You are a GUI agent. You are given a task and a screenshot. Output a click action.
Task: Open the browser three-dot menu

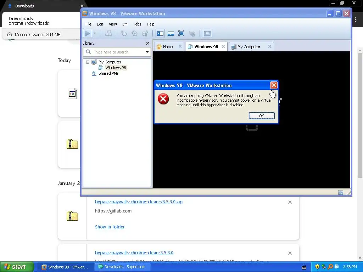click(x=355, y=20)
